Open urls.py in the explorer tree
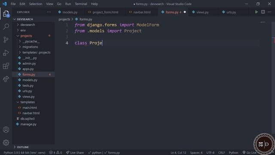275x155 pixels. [34, 91]
